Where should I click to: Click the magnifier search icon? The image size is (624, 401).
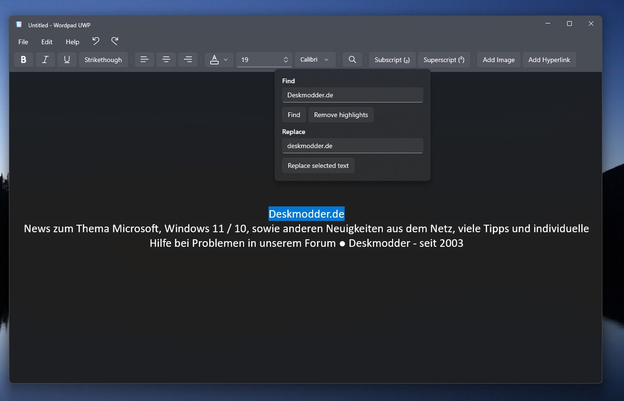pos(352,60)
